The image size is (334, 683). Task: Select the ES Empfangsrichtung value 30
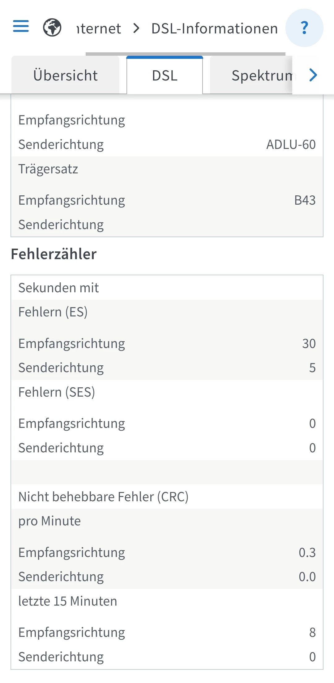tap(309, 343)
